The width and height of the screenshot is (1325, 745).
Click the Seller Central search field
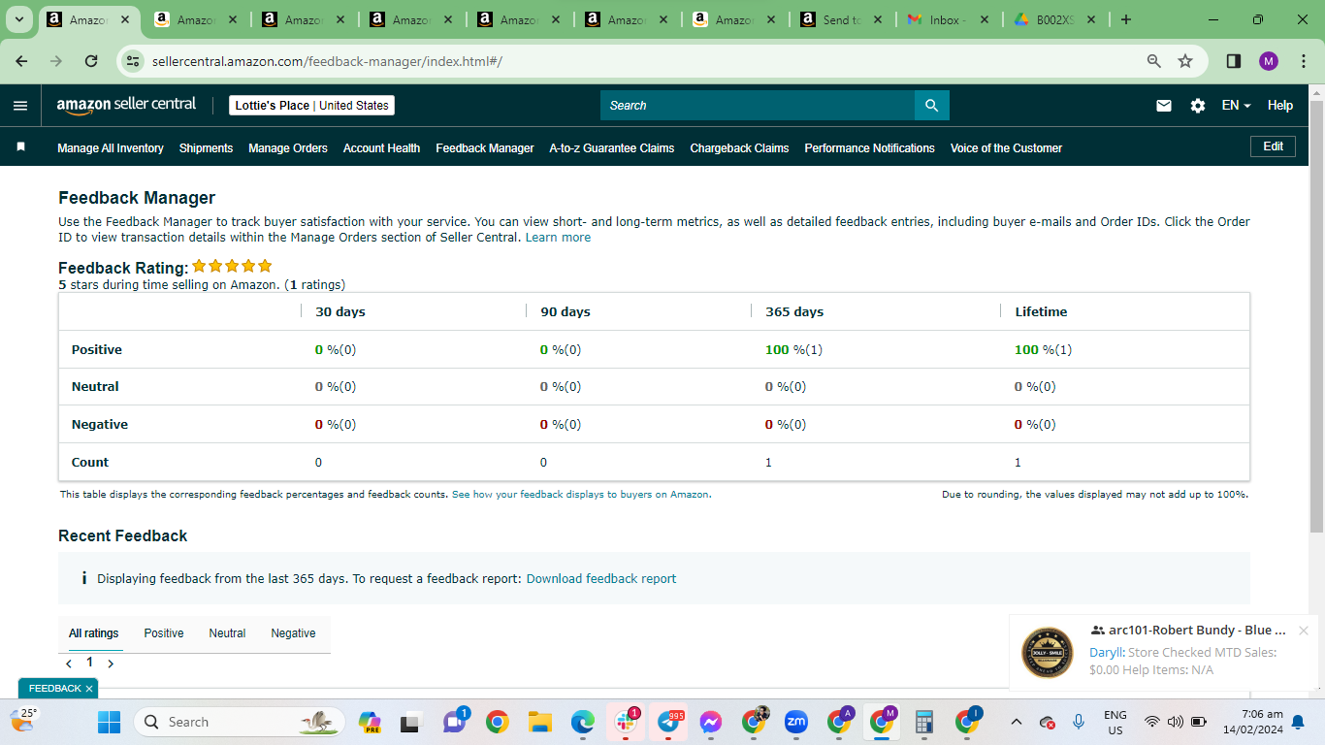click(758, 106)
